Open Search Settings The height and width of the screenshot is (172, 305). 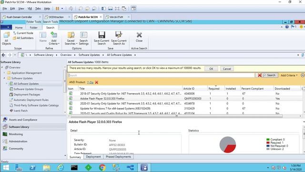pos(84,38)
